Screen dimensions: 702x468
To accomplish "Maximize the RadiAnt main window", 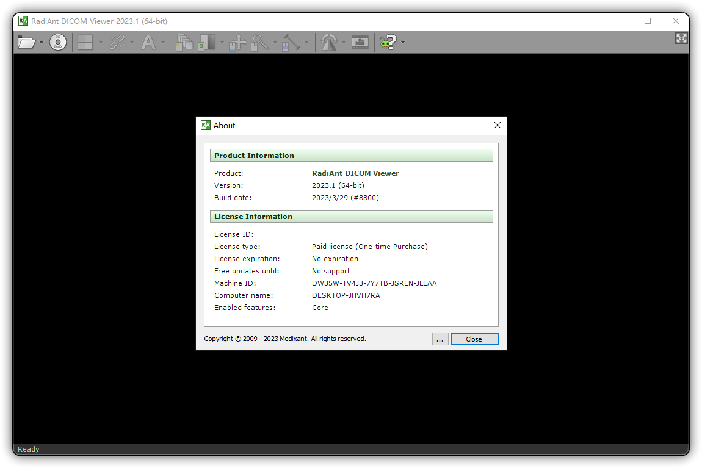I will point(648,21).
